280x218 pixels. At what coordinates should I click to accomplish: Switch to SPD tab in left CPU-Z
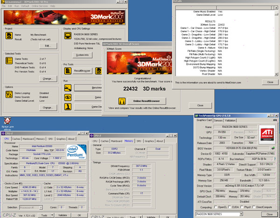click(x=50, y=139)
